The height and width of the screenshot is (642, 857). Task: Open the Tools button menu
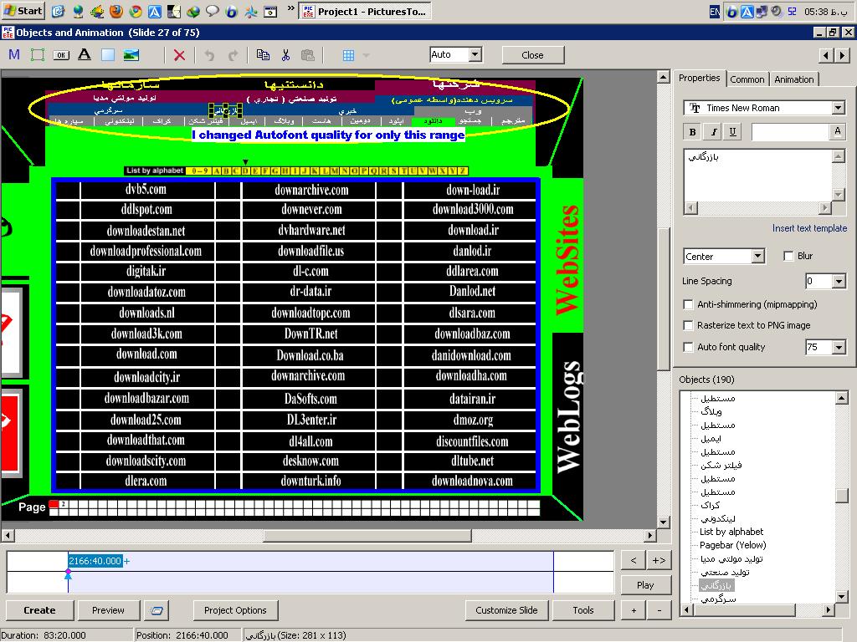583,610
